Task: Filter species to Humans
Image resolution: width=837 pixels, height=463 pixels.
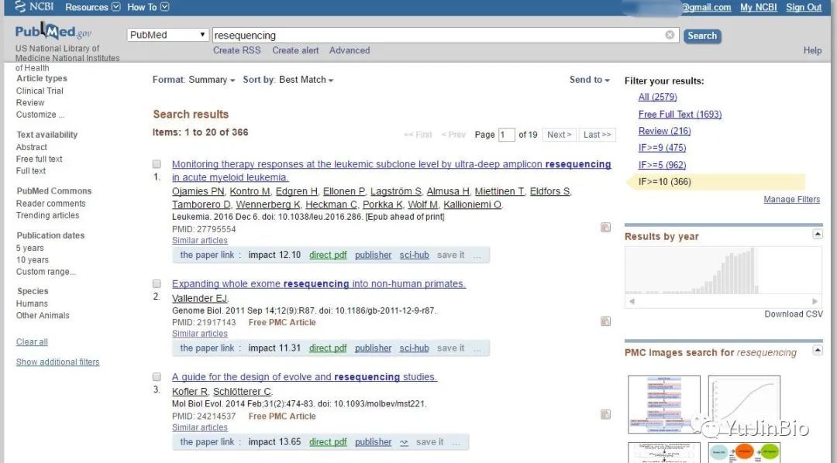Action: click(x=32, y=304)
